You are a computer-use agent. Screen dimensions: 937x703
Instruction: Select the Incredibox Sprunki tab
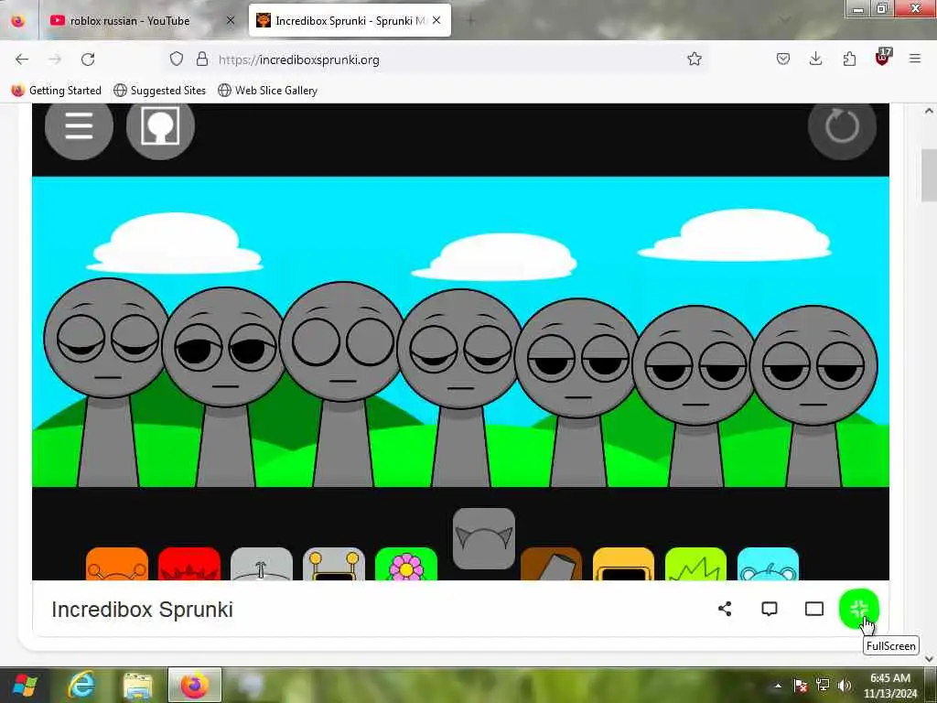coord(350,21)
